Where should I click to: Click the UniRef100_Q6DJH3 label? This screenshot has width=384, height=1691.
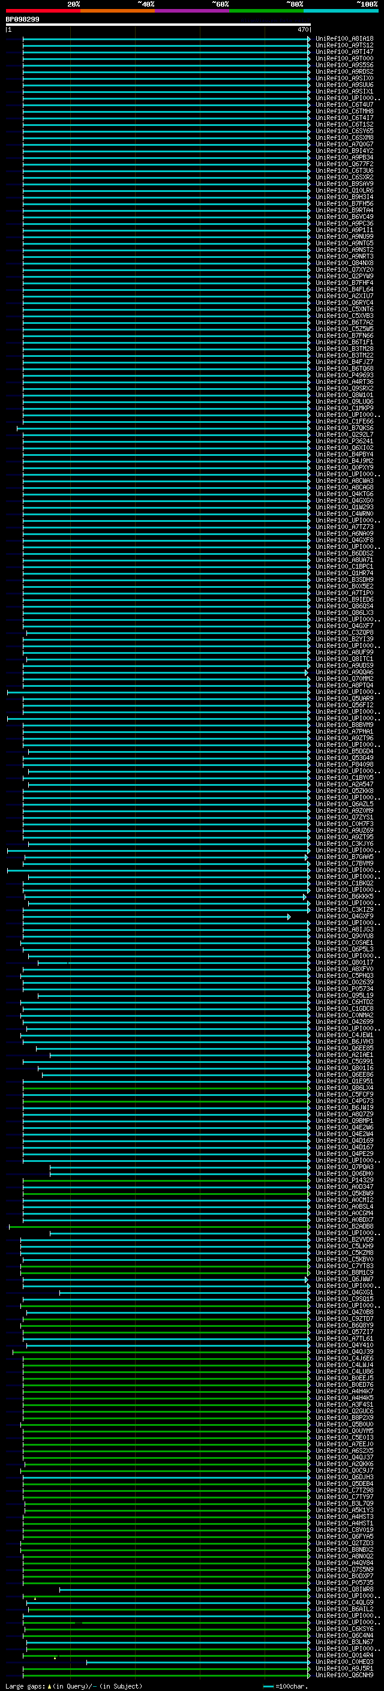(344, 1477)
